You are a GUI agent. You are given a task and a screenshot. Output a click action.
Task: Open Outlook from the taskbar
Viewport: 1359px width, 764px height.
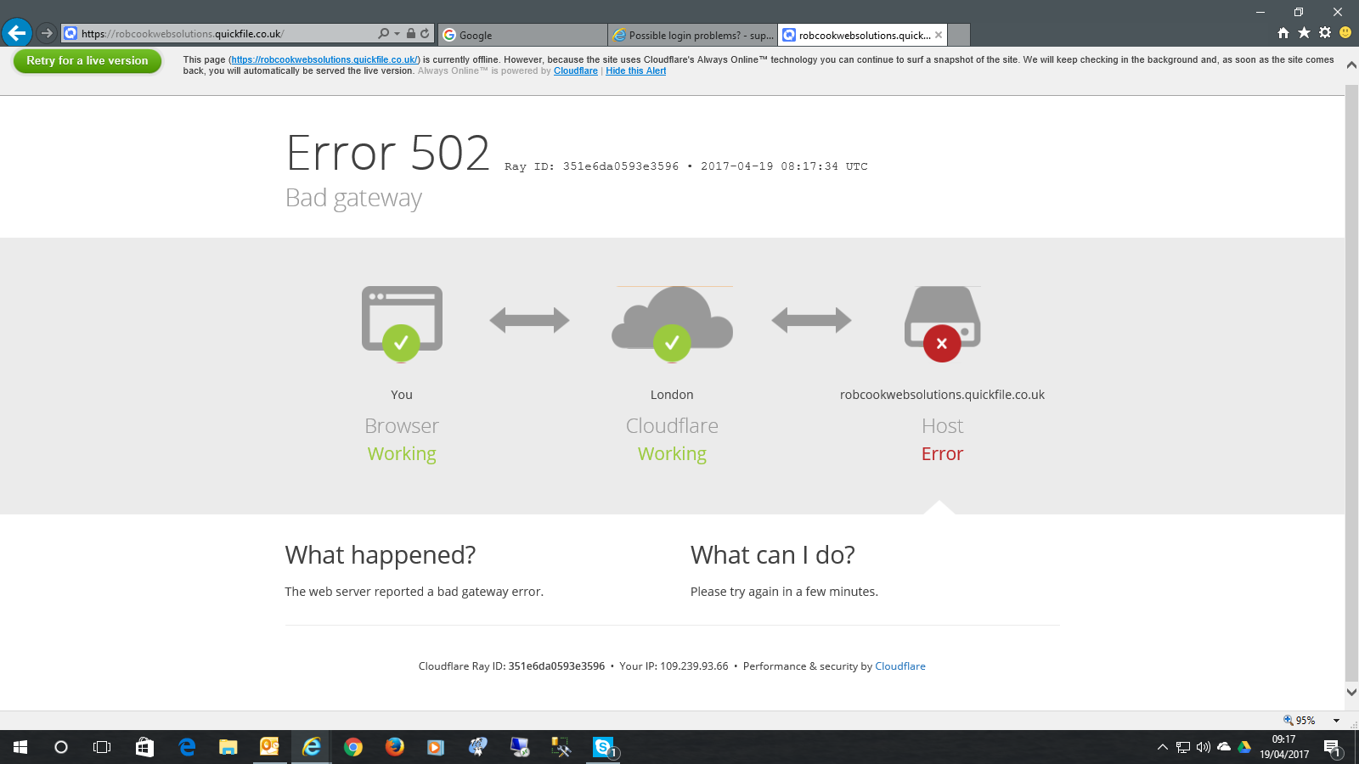coord(270,747)
